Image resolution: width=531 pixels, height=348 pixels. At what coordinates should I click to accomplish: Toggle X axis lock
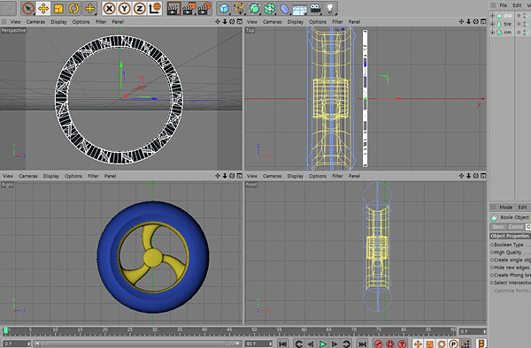109,9
